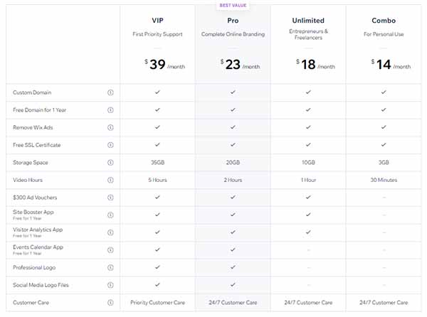Show info for Social Media Logo Files

[110, 285]
